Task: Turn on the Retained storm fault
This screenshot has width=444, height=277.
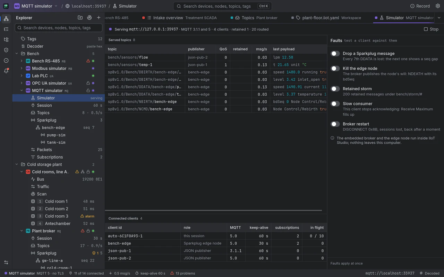Action: click(x=335, y=89)
